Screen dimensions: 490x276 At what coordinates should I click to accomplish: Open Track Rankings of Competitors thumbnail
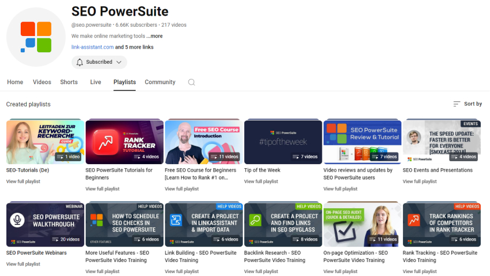(442, 225)
